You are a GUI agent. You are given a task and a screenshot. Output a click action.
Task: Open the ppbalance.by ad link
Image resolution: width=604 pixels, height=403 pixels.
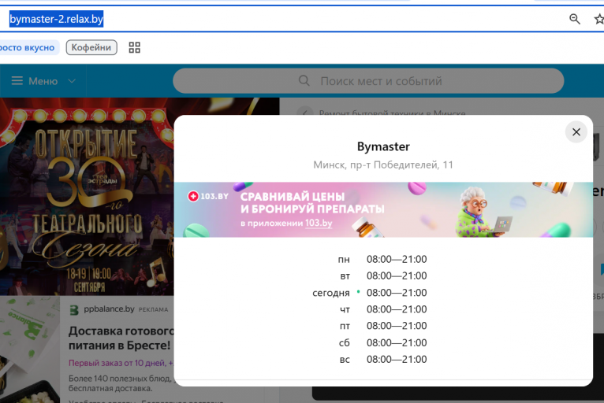[109, 309]
